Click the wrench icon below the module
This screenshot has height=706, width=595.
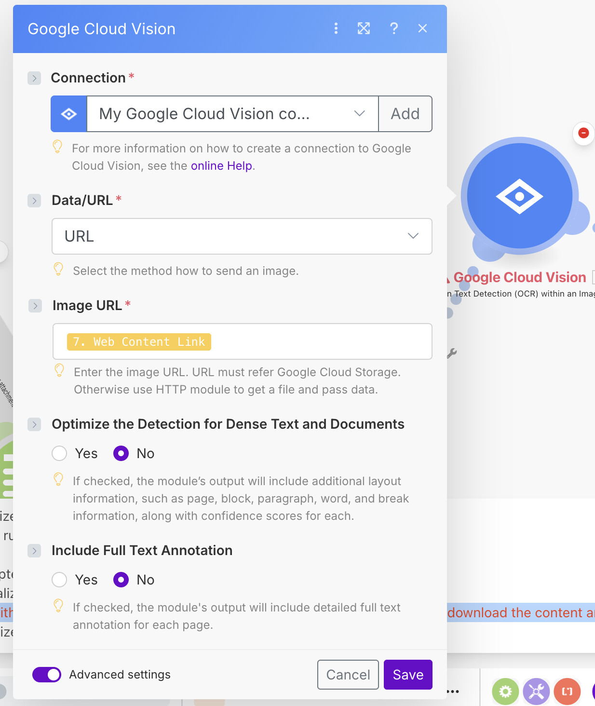pos(452,353)
